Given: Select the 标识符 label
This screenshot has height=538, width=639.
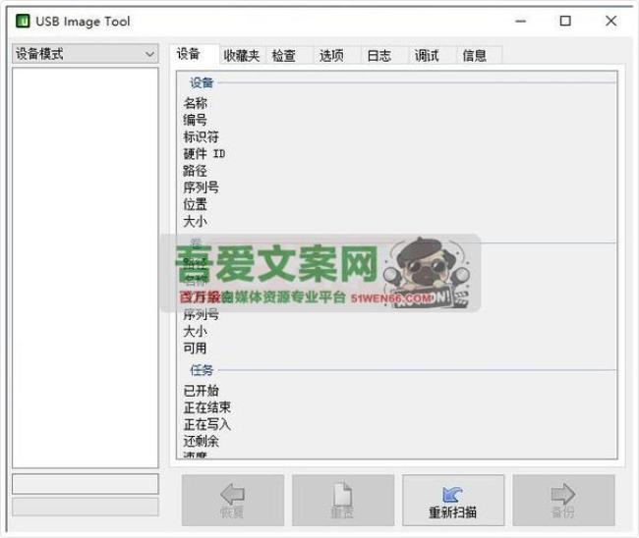Looking at the screenshot, I should [x=201, y=136].
